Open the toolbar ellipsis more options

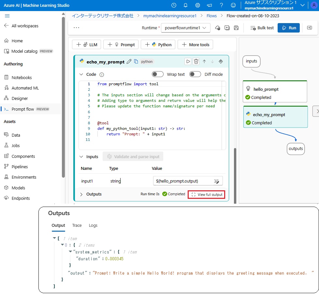(x=76, y=28)
